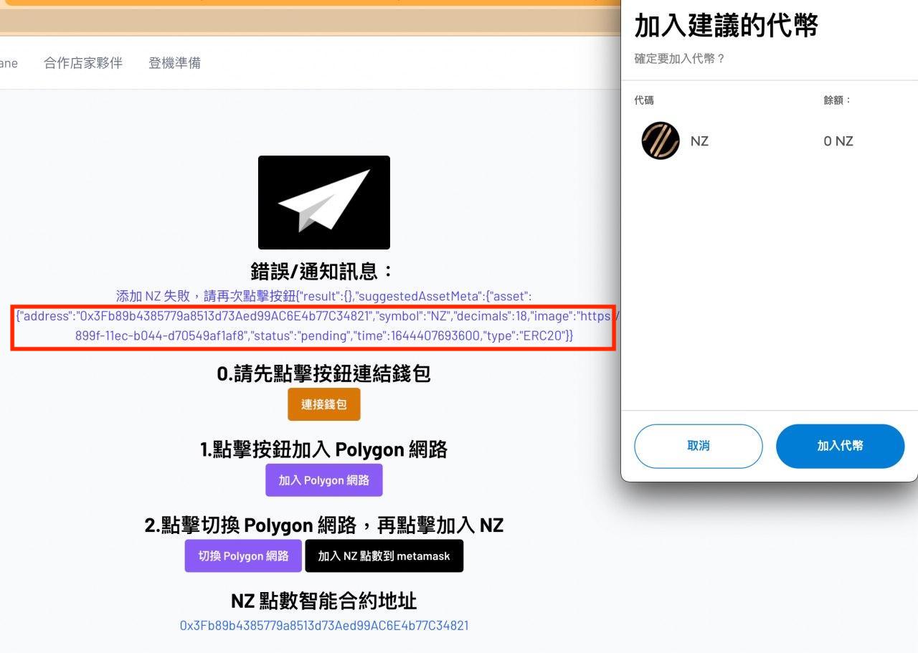Click the 加入 NZ 點數到 metamask button
Screen dimensions: 918x653
(384, 556)
